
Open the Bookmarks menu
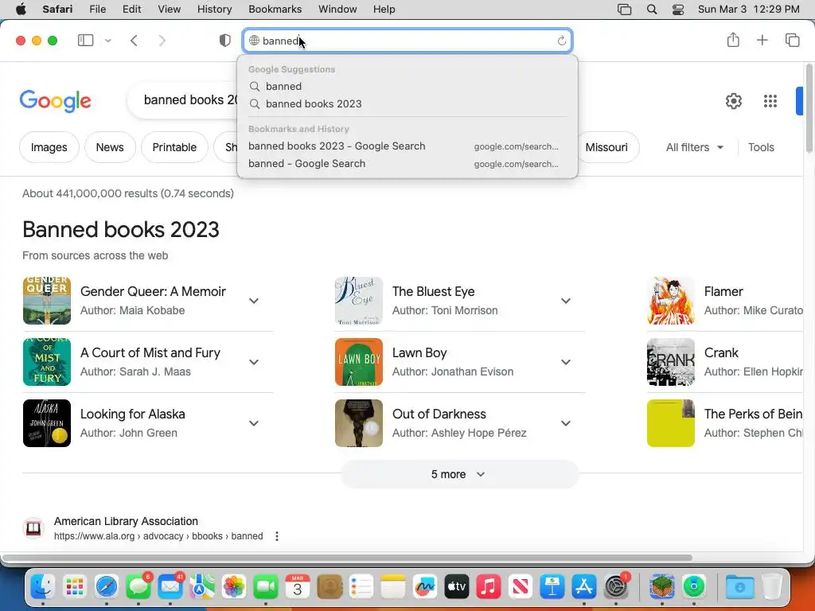tap(275, 10)
